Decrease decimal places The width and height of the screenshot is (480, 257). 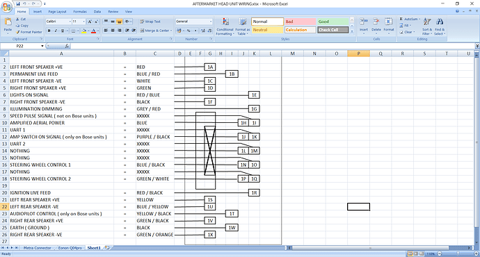point(209,31)
